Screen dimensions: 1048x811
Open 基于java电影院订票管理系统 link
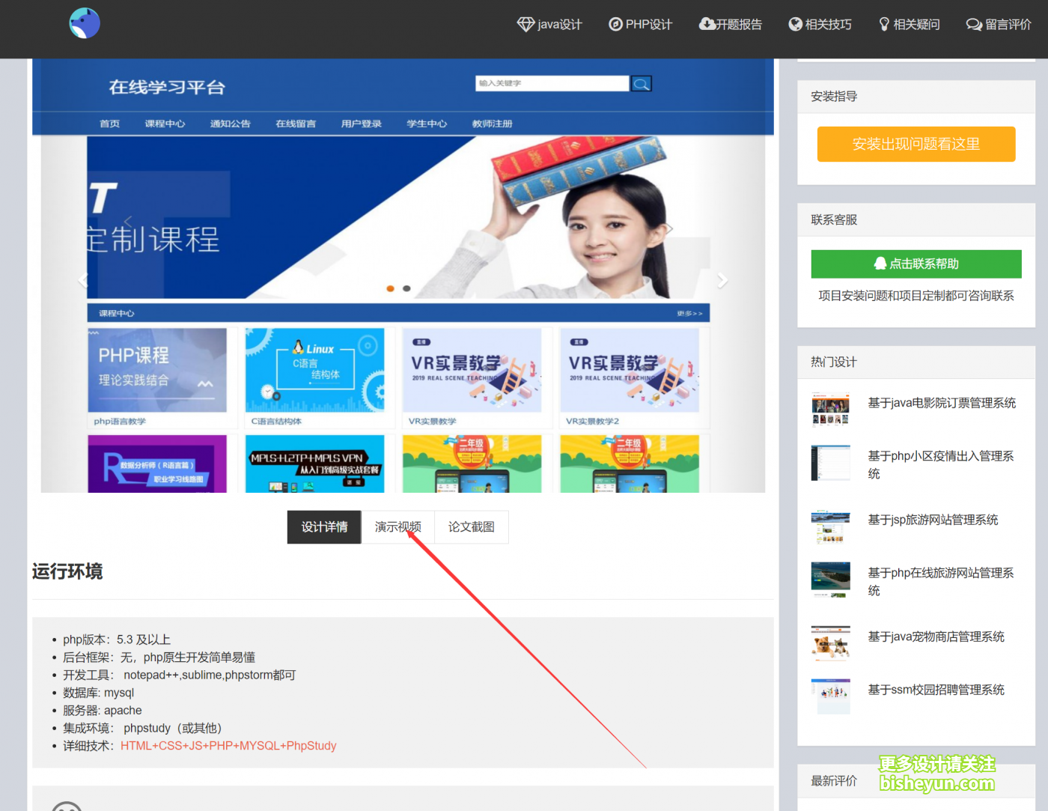click(x=941, y=403)
